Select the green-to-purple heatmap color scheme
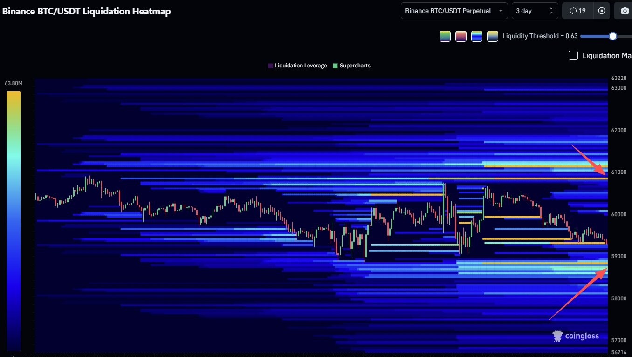The height and width of the screenshot is (357, 632). tap(445, 36)
